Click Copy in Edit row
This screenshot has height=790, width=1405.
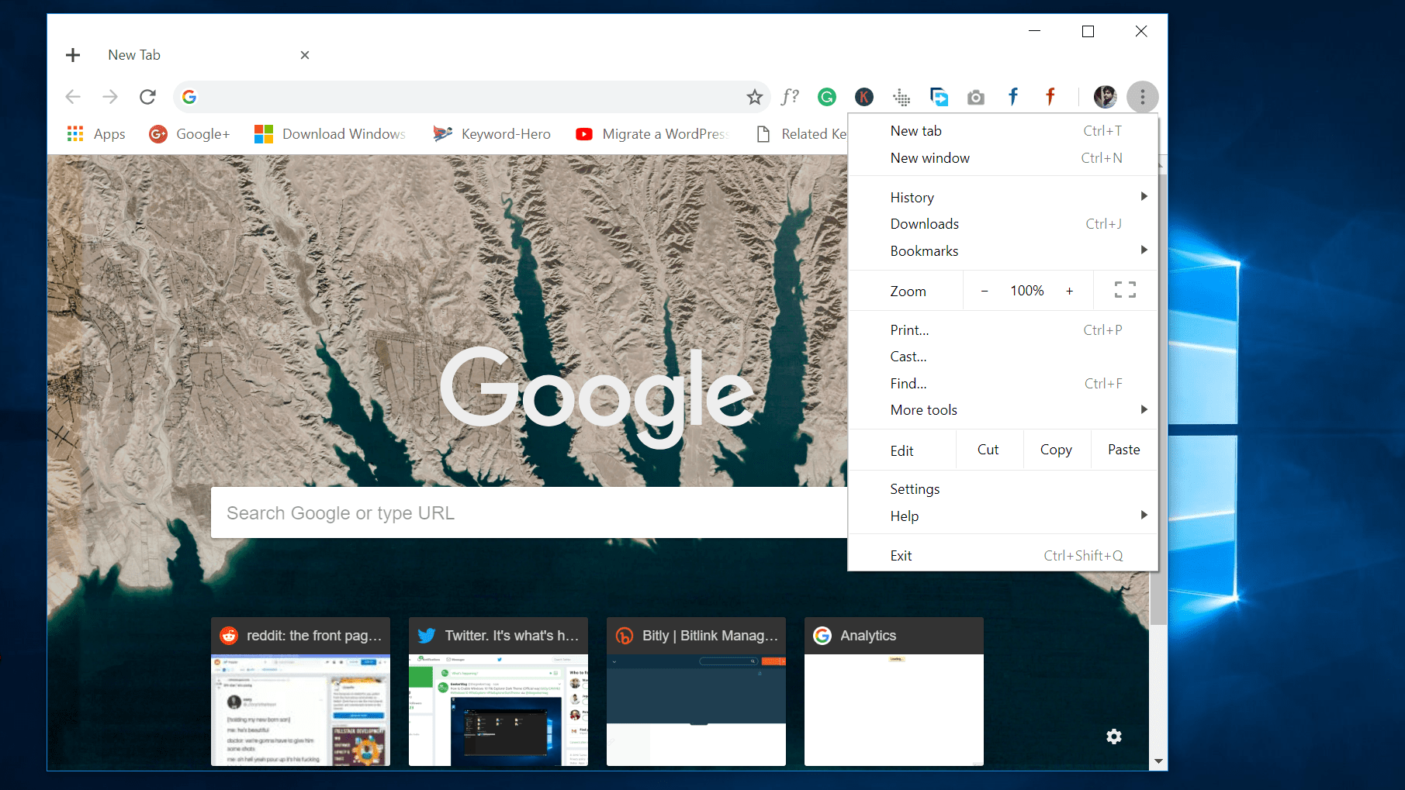click(1056, 450)
